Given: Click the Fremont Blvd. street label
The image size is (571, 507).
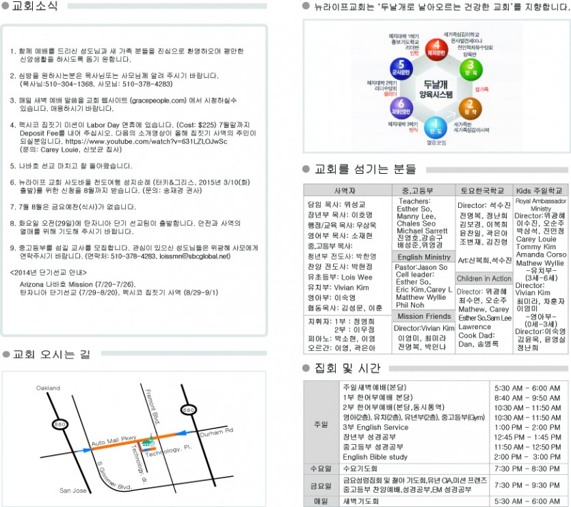Looking at the screenshot, I should pos(152,407).
